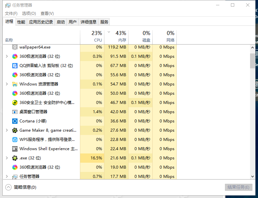Switch to the 详细信息 tab
Viewport: 258px width, 198px height.
pyautogui.click(x=88, y=22)
